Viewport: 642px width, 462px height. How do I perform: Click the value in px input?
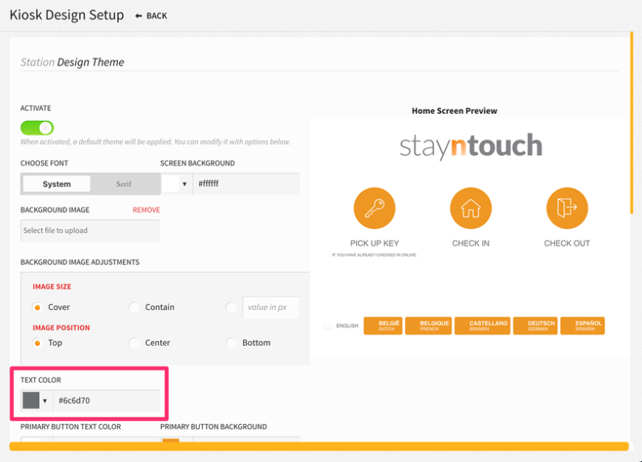(x=271, y=307)
